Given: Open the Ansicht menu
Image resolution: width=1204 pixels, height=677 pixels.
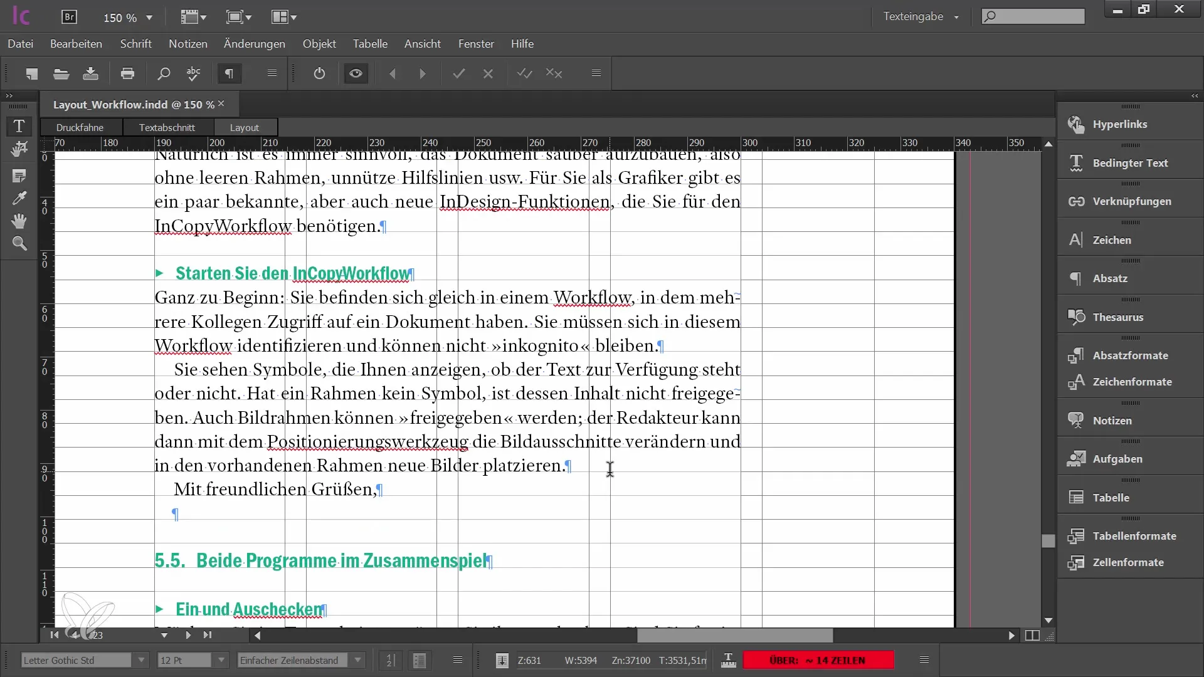Looking at the screenshot, I should coord(423,44).
